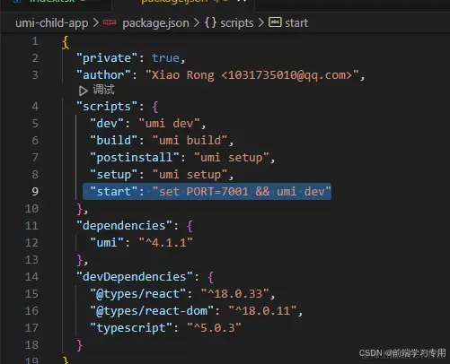The width and height of the screenshot is (450, 364).
Task: Click the "^18.0.33" version value
Action: pyautogui.click(x=235, y=294)
